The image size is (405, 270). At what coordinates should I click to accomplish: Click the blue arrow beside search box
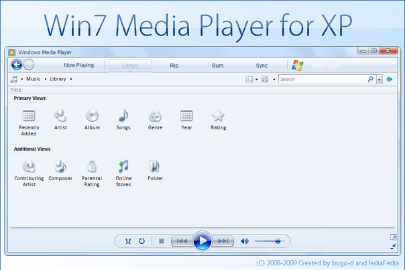[x=390, y=79]
